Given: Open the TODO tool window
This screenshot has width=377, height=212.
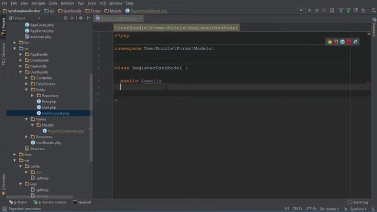Looking at the screenshot, I should (18, 202).
